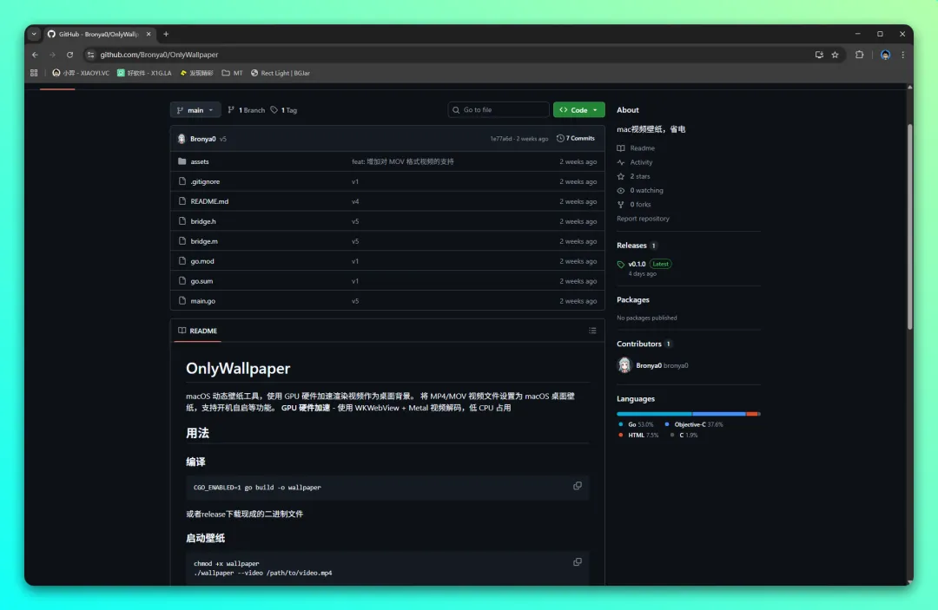Screen dimensions: 938x610
Task: View the 1 Tag link
Action: (283, 110)
